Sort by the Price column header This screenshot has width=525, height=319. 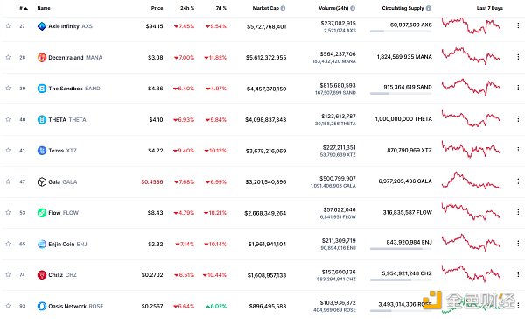[157, 8]
